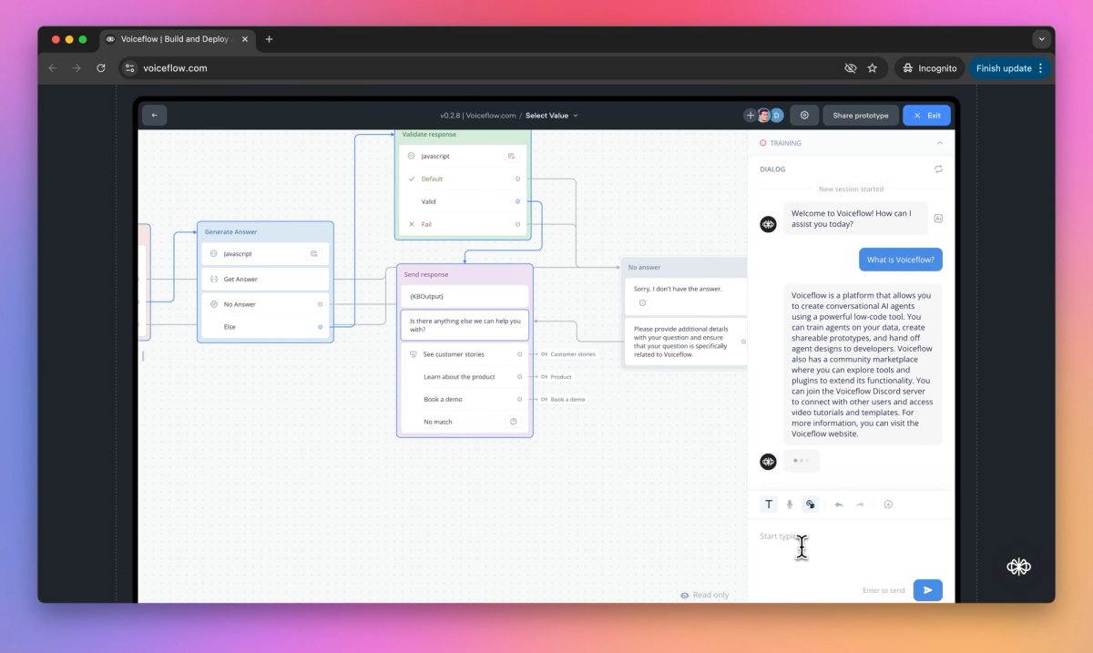Screen dimensions: 1093x653
Task: Open Chrome's three-dot menu
Action: coord(1041,68)
